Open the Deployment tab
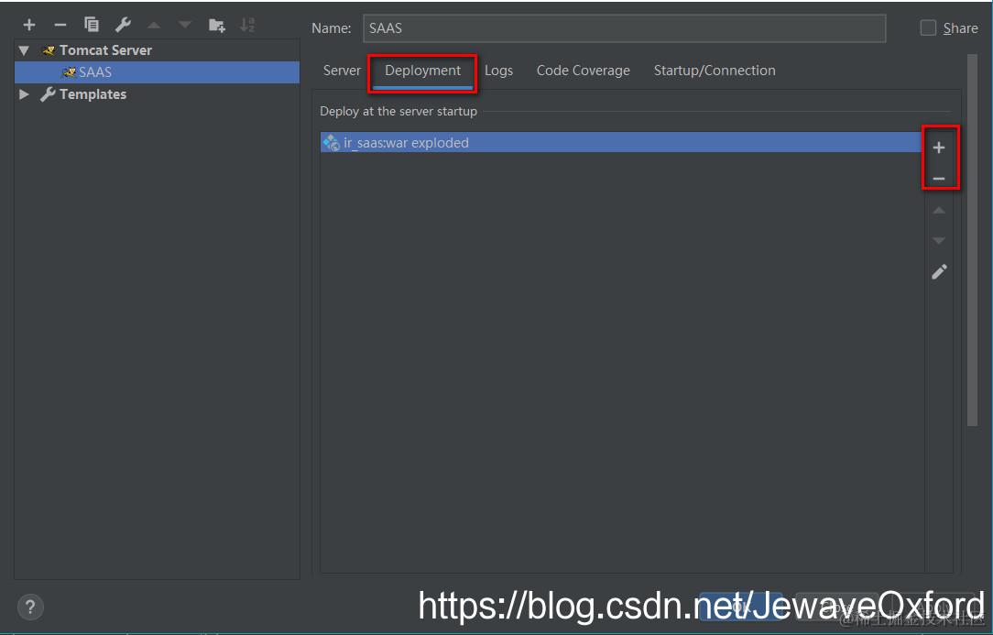 422,71
